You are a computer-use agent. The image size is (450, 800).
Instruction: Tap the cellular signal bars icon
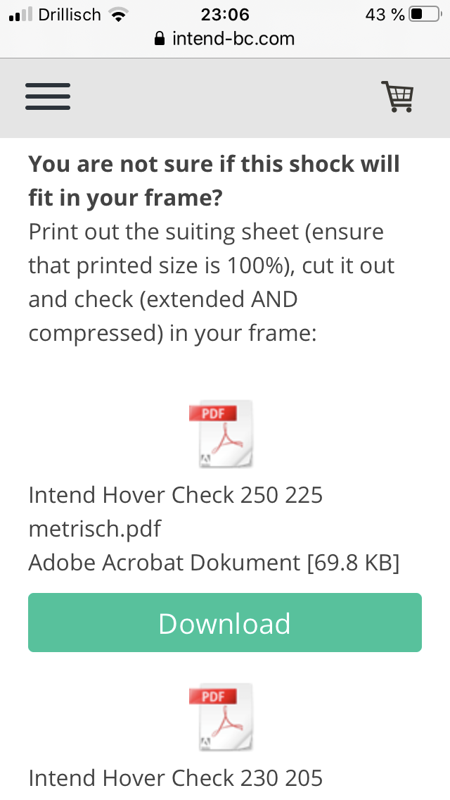coord(21,15)
